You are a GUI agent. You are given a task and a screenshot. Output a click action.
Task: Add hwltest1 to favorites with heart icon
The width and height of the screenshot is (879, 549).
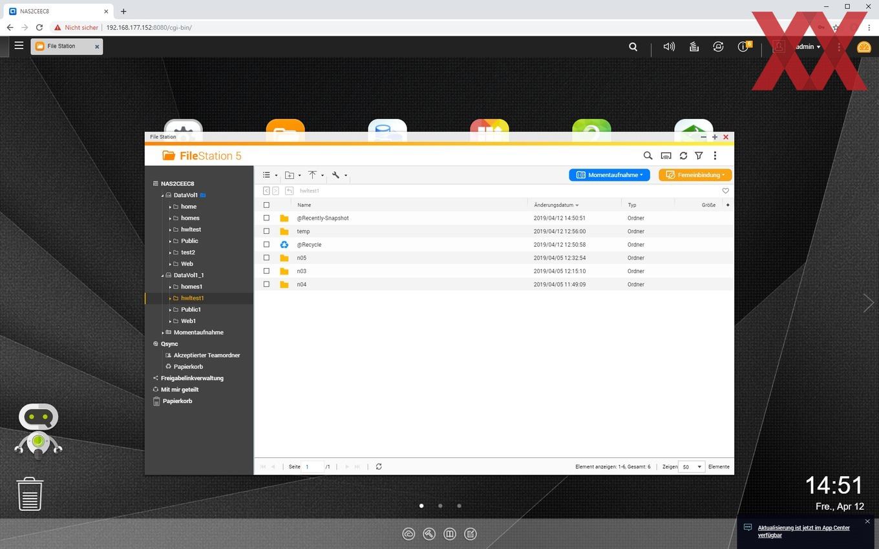click(725, 191)
